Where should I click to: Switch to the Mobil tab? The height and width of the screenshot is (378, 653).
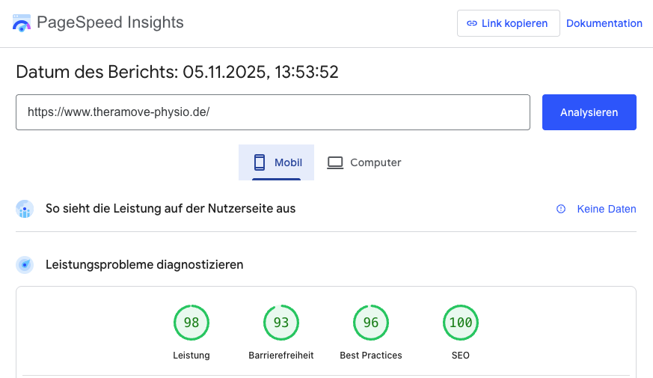pyautogui.click(x=276, y=162)
